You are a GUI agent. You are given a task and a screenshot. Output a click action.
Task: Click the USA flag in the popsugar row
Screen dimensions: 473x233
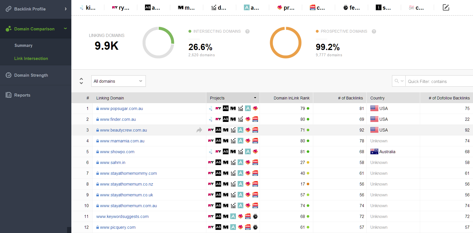click(374, 109)
